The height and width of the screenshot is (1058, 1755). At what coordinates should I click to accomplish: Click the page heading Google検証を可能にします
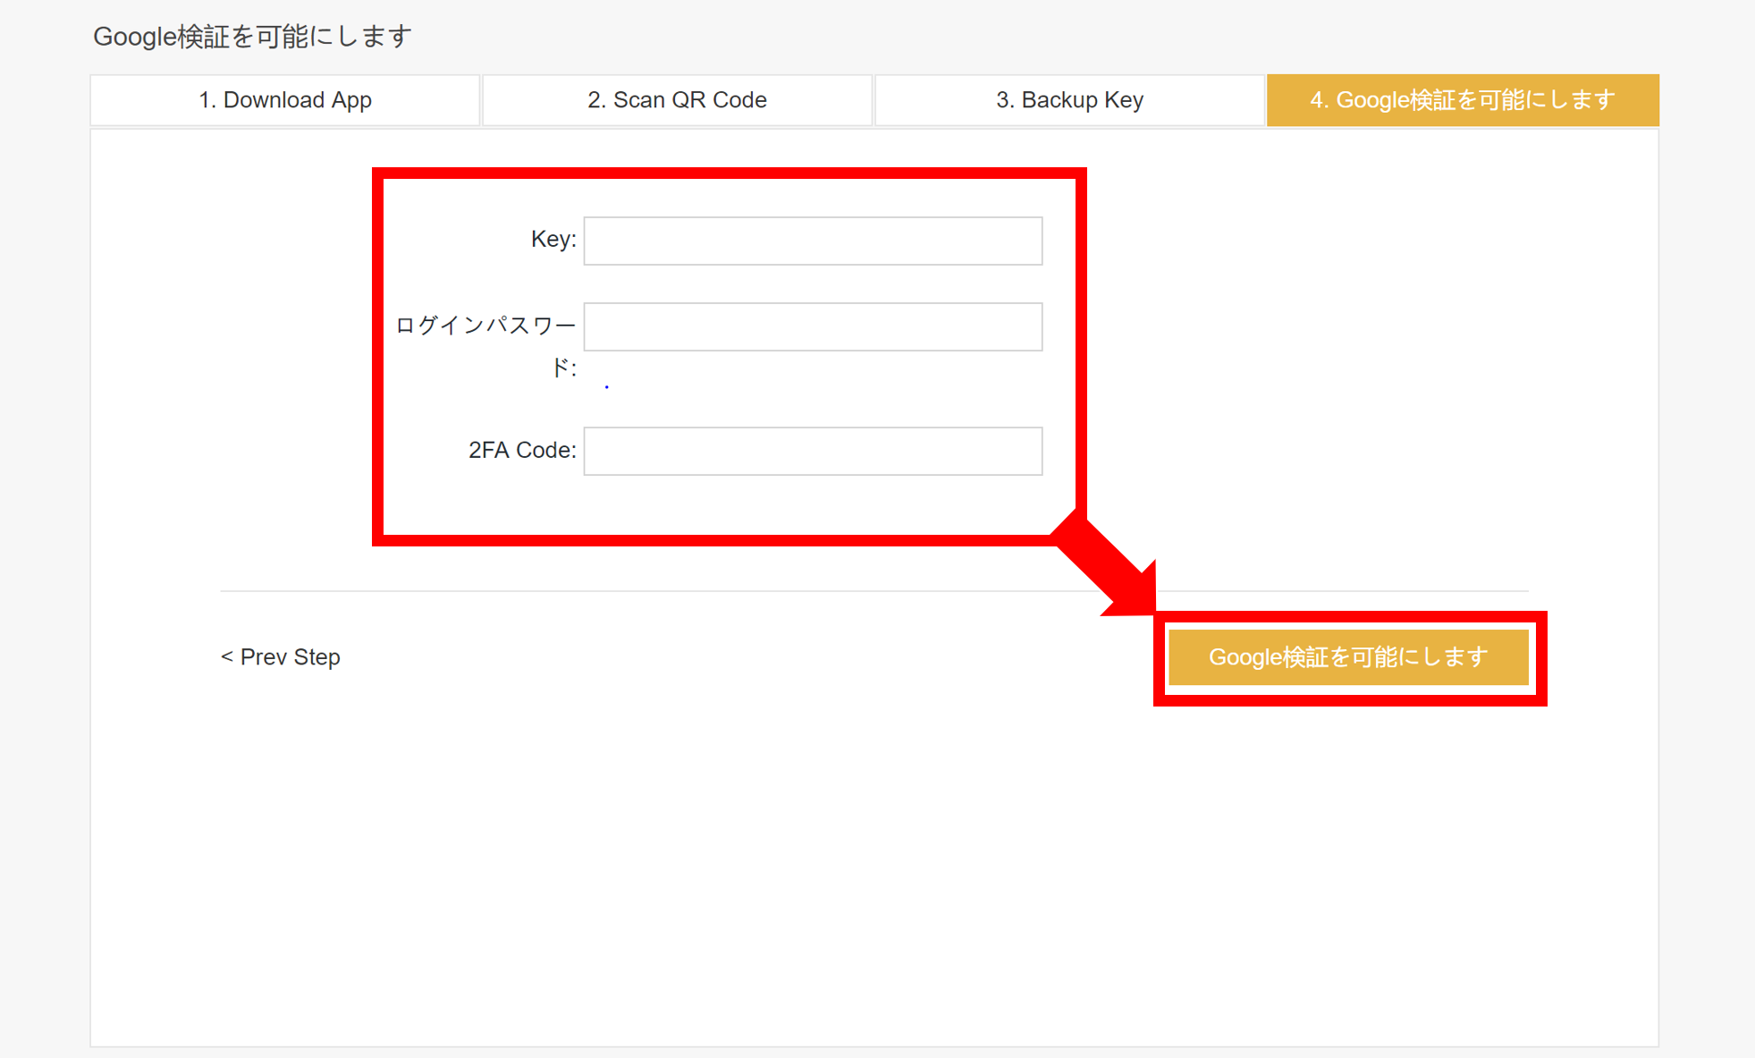(x=253, y=37)
